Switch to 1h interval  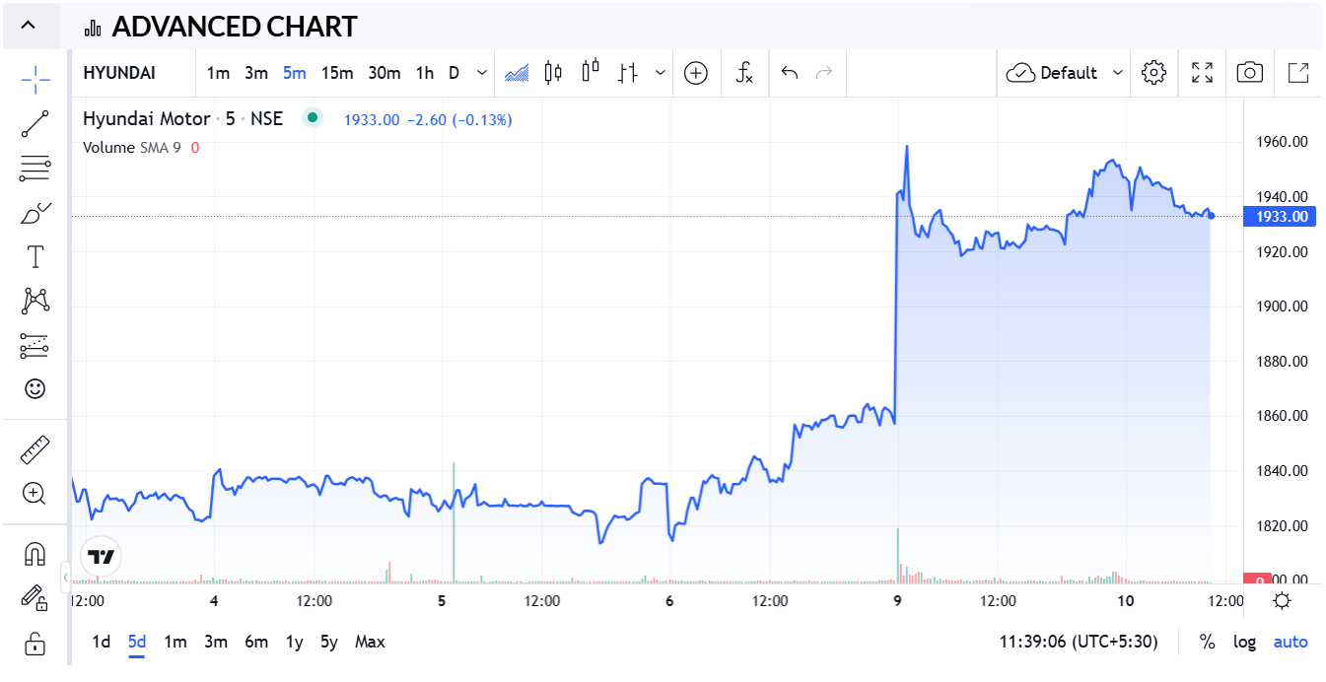(425, 73)
